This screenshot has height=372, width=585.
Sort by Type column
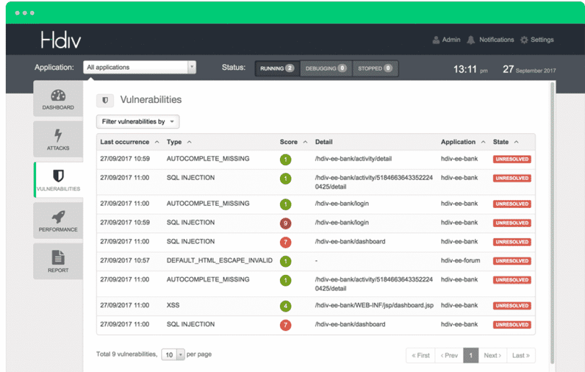(x=179, y=142)
